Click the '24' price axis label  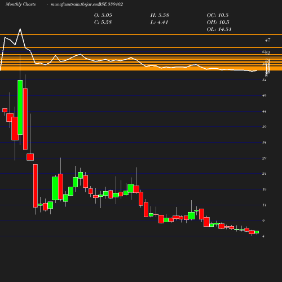265,174
